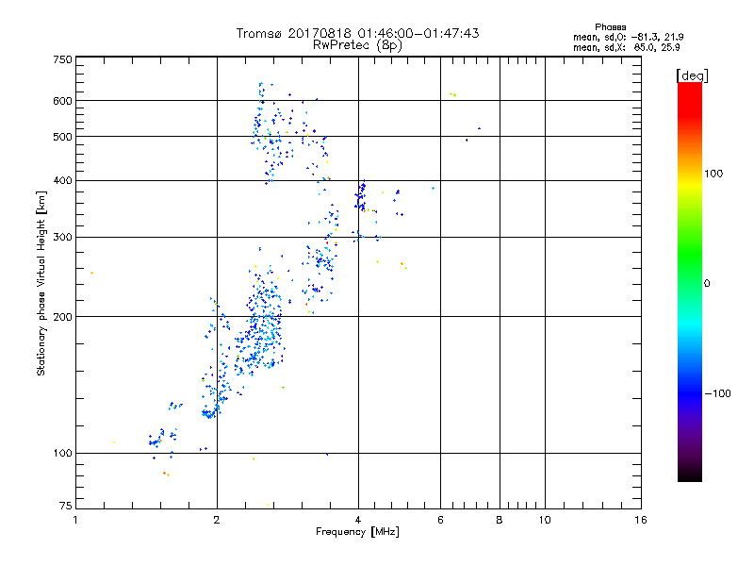Image resolution: width=754 pixels, height=566 pixels.
Task: Click the plot title 'Tromsø 20170818 01:46:00-01:47:43'
Action: coord(357,33)
